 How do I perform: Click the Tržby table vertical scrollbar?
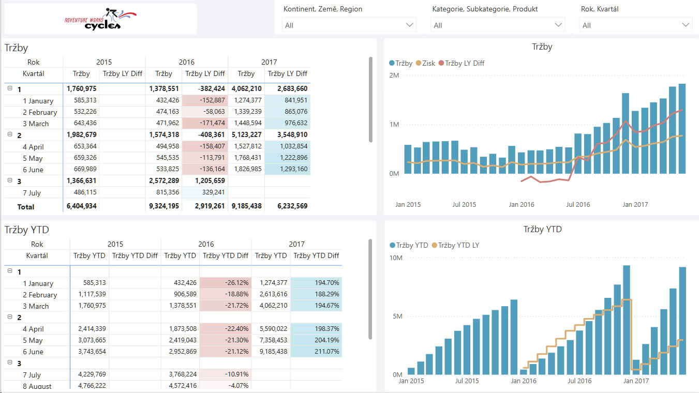[x=370, y=99]
